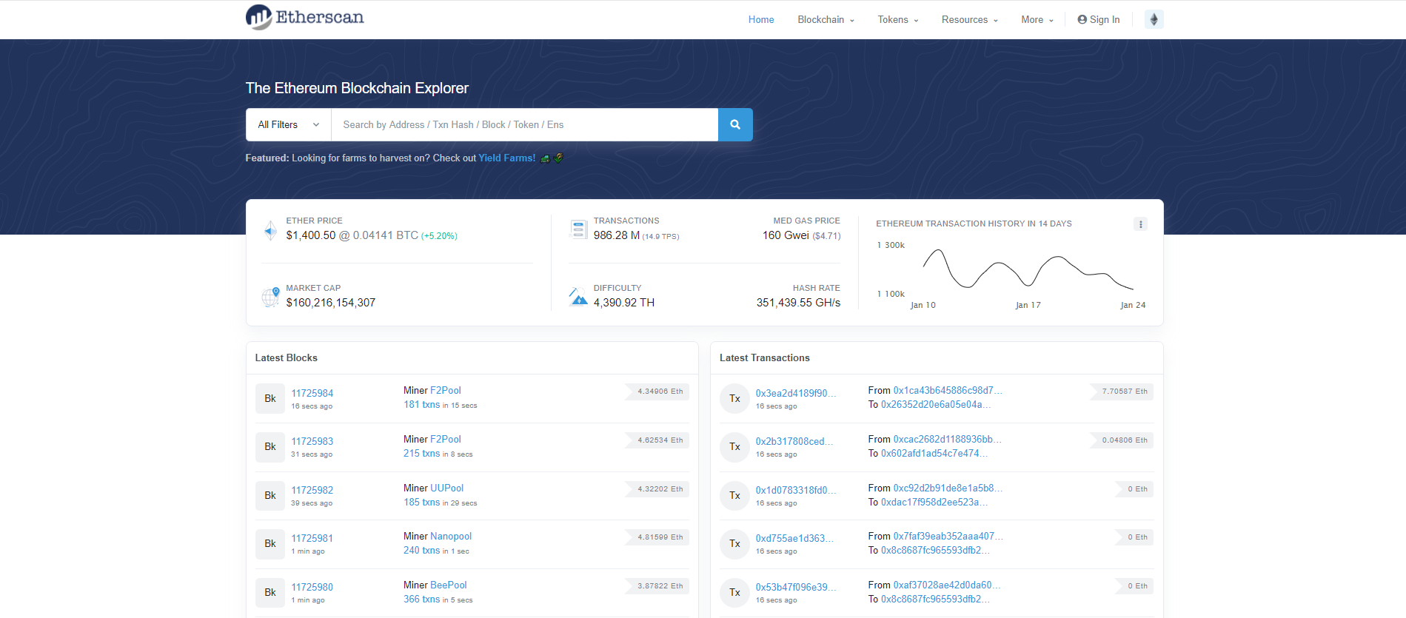Click the Tx icon for 0x53b47f096e39

[734, 593]
